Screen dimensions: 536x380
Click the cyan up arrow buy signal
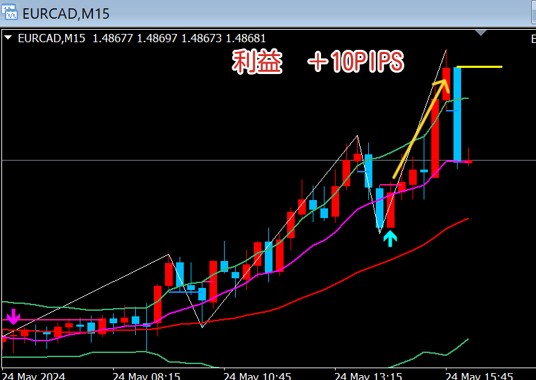pos(391,239)
